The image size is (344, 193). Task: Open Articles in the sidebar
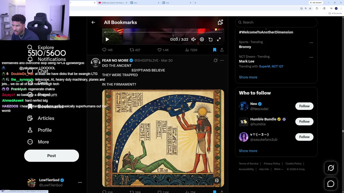coord(41,118)
